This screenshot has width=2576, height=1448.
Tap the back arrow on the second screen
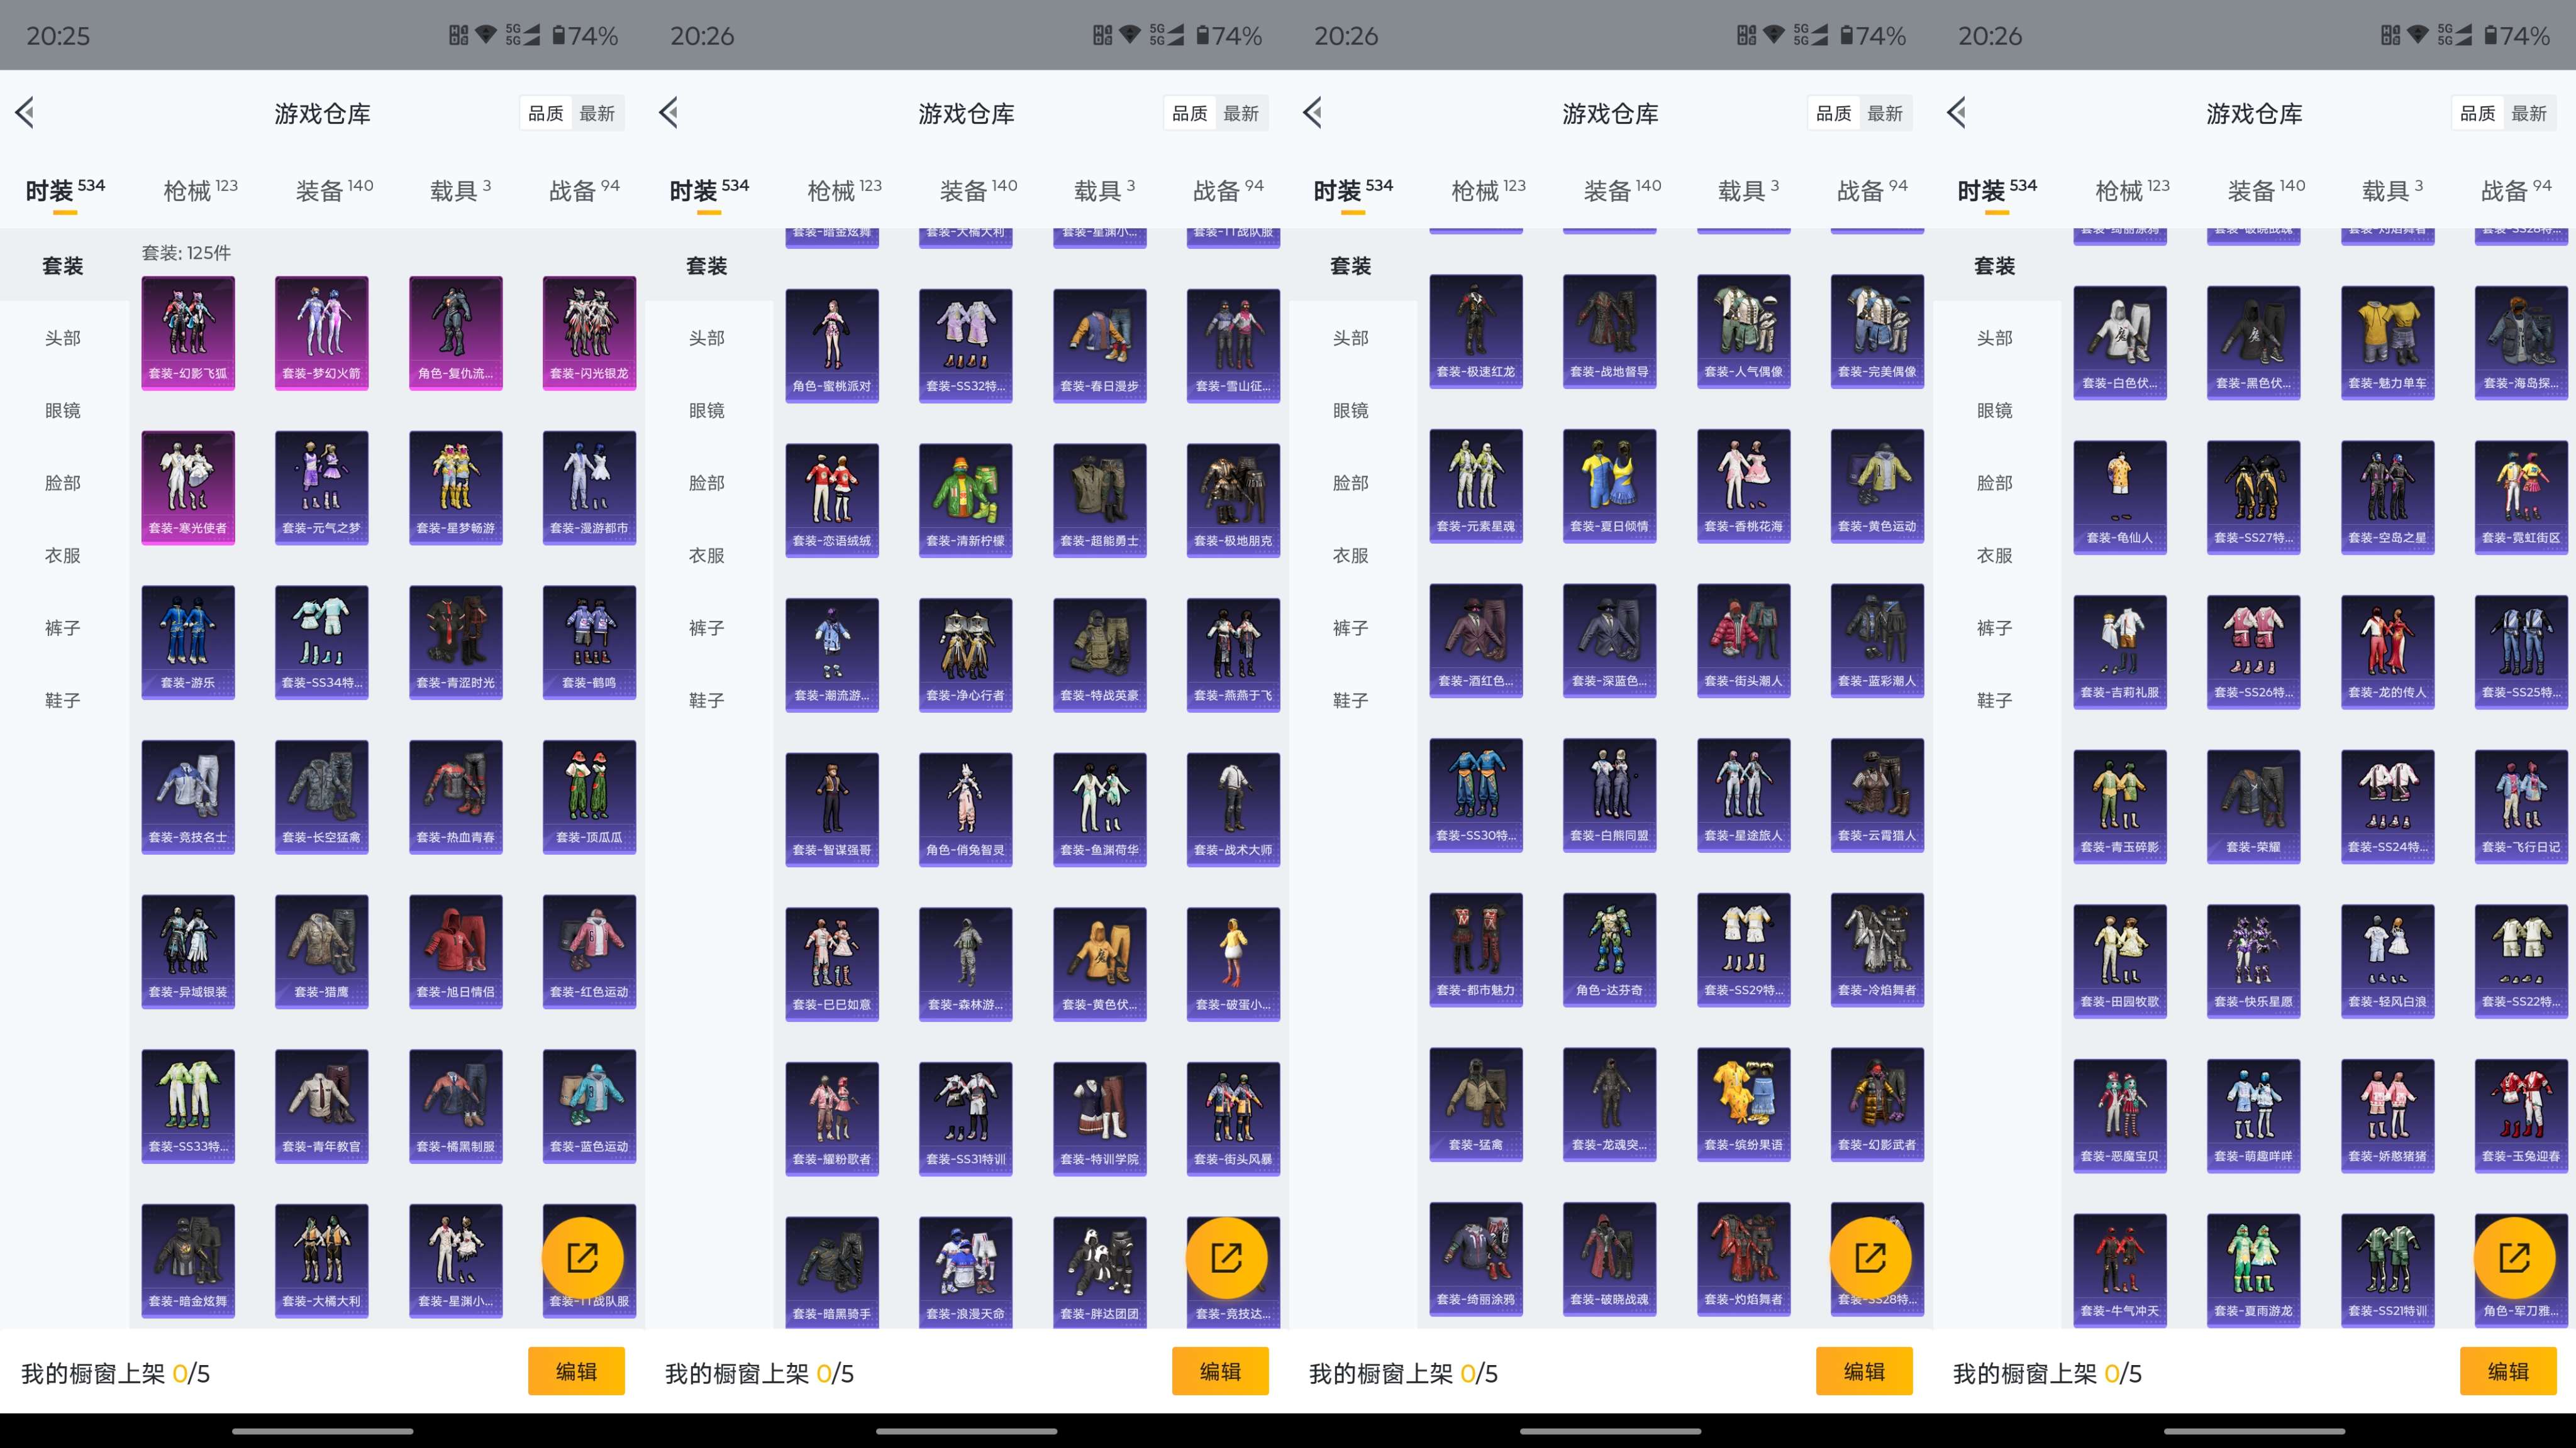pos(669,112)
